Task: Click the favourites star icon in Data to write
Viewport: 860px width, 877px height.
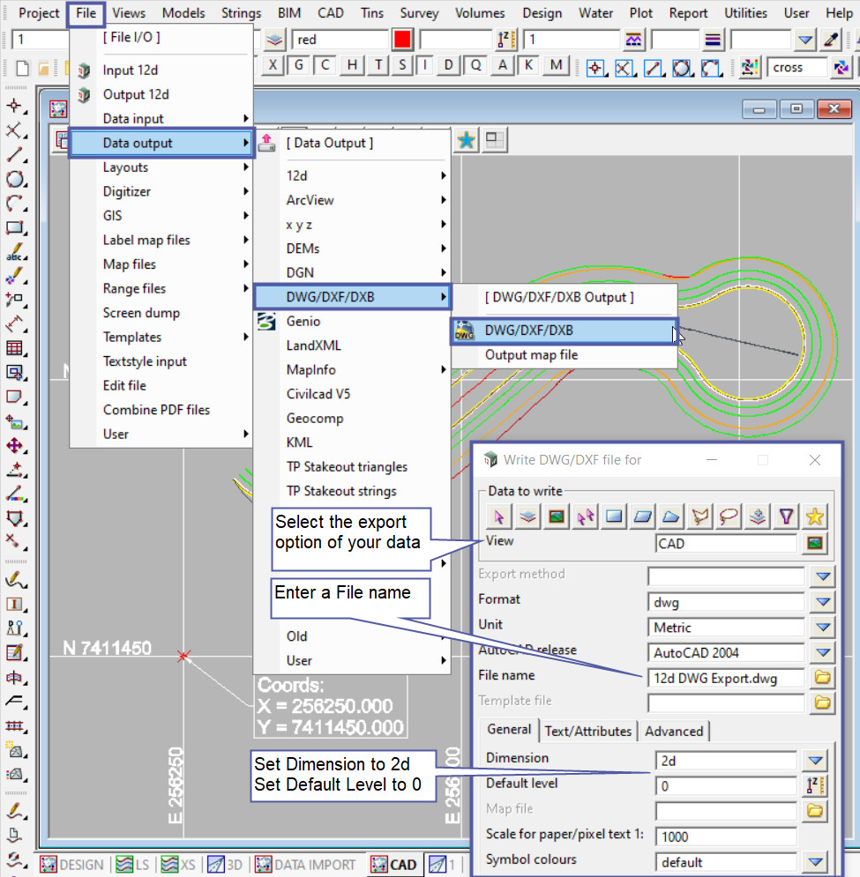Action: 815,517
